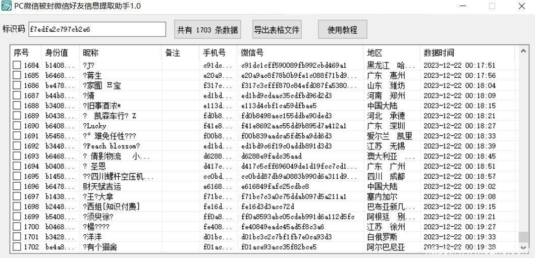Maximize the application window
Viewport: 535px width, 258px height.
click(x=492, y=6)
